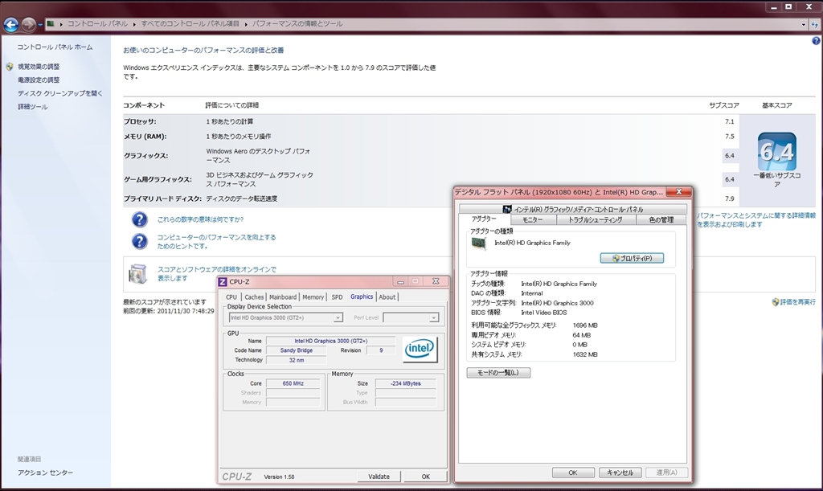This screenshot has width=823, height=491.
Task: Click breadcrumb arrow after すべてのコントロール パネル項目
Action: [246, 24]
